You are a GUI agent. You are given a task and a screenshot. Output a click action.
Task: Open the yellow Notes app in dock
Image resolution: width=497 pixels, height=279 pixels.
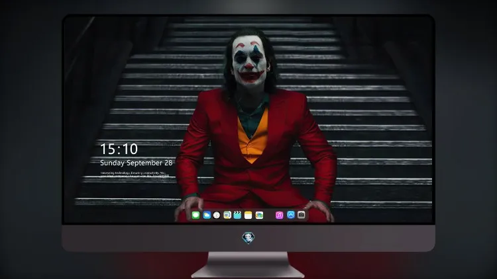tap(248, 215)
